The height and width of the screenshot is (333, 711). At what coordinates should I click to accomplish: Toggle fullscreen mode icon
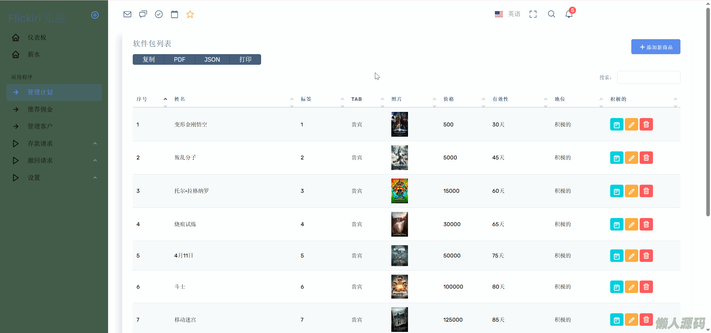tap(533, 14)
